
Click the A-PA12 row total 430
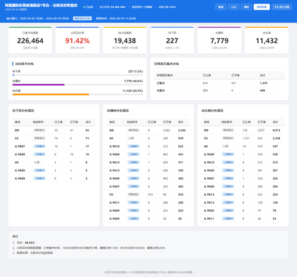[181, 170]
